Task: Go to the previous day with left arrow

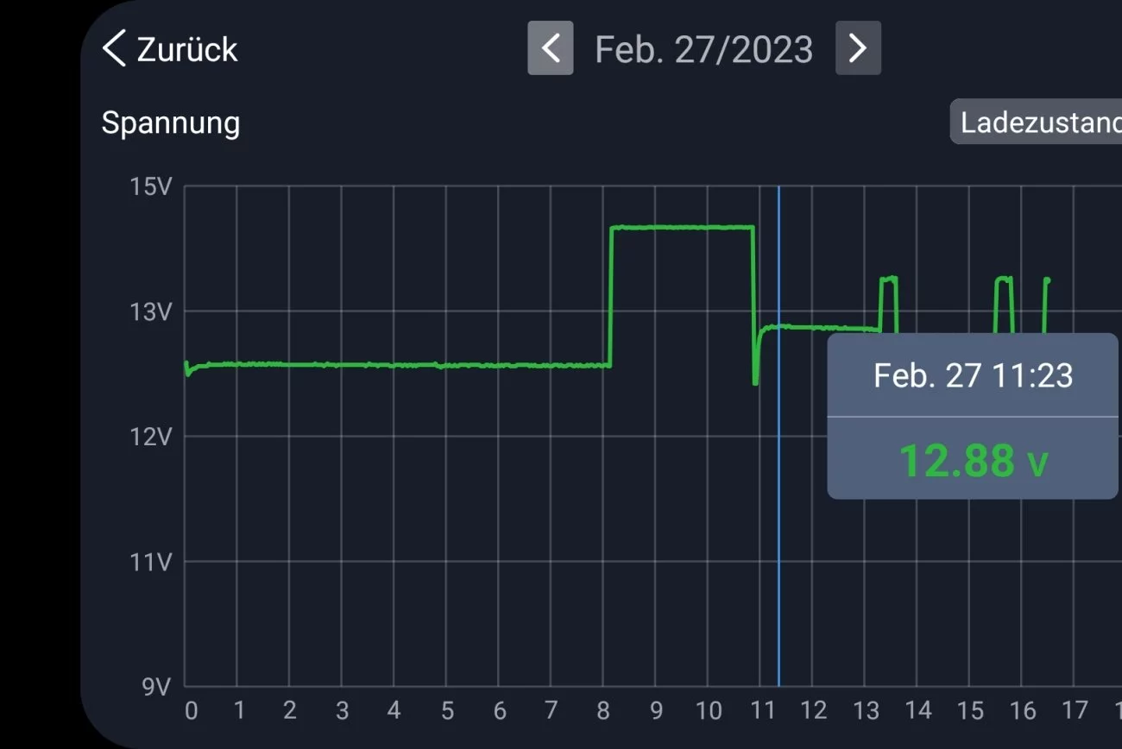Action: (x=551, y=48)
